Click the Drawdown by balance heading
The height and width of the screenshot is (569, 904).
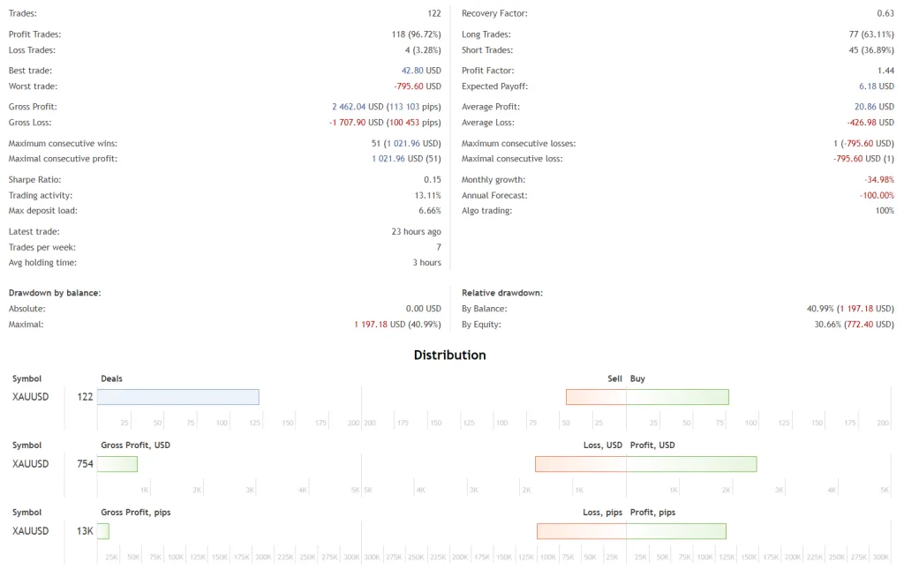55,293
